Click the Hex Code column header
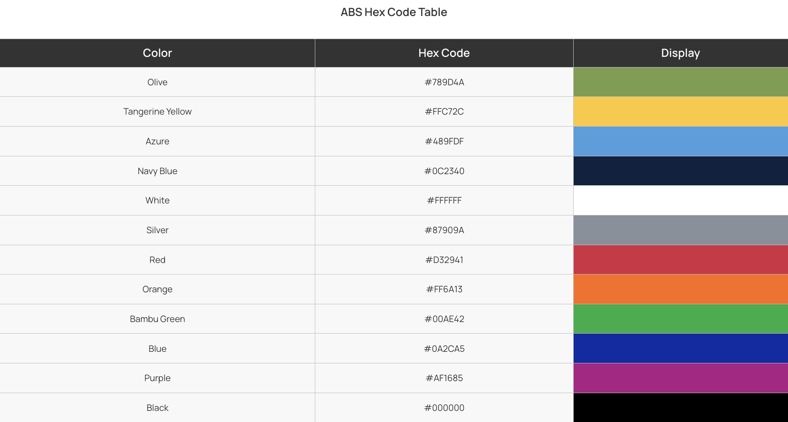The width and height of the screenshot is (788, 422). (444, 53)
